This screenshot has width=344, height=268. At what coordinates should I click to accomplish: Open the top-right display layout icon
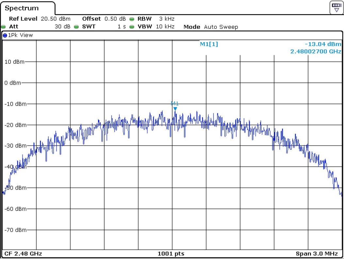point(336,8)
